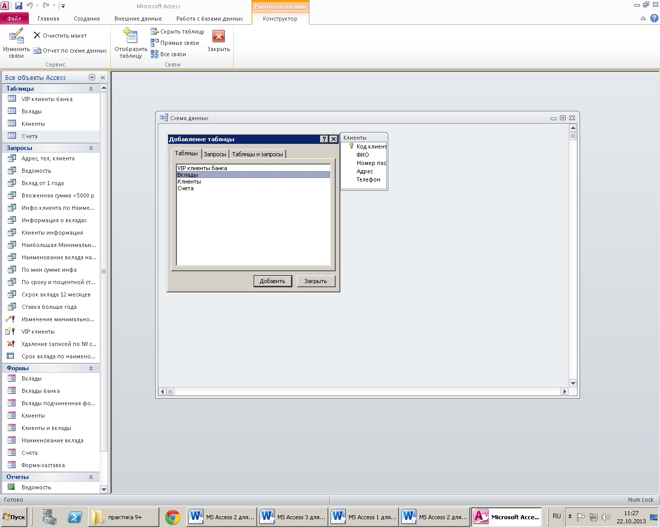Screen dimensions: 660x528
Task: Select query Вклад от 1 года
Action: point(51,183)
